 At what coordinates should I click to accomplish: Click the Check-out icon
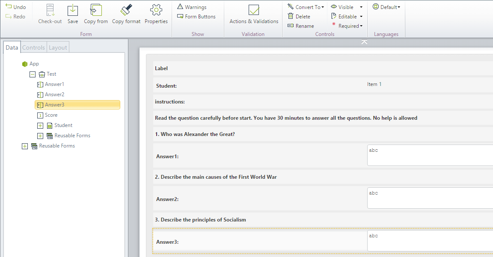50,10
